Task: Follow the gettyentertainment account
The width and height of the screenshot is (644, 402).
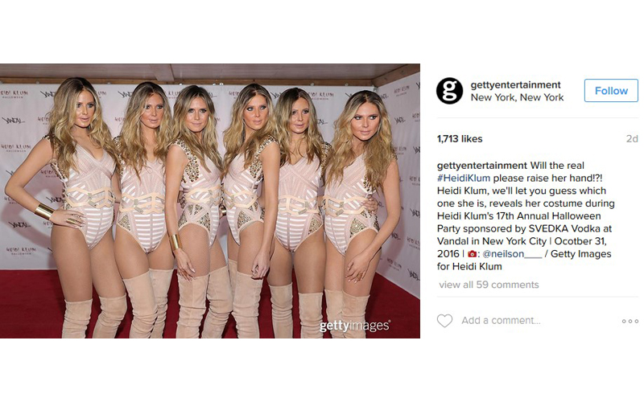Action: coord(611,91)
